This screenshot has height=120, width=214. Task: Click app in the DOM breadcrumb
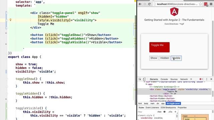[163, 104]
